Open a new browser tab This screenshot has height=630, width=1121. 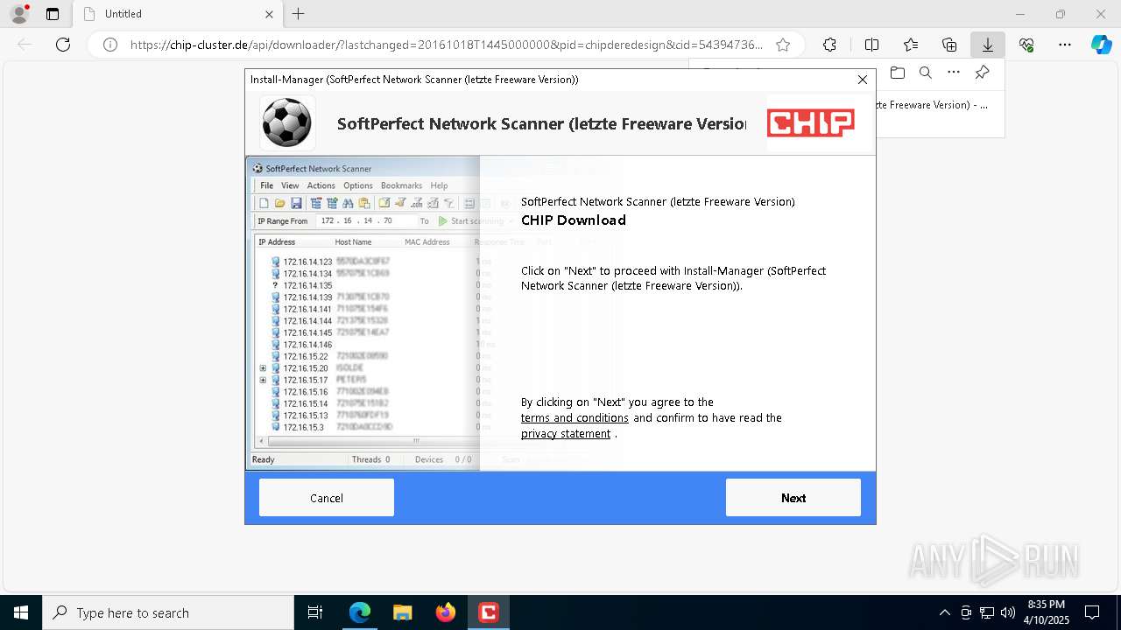click(299, 14)
